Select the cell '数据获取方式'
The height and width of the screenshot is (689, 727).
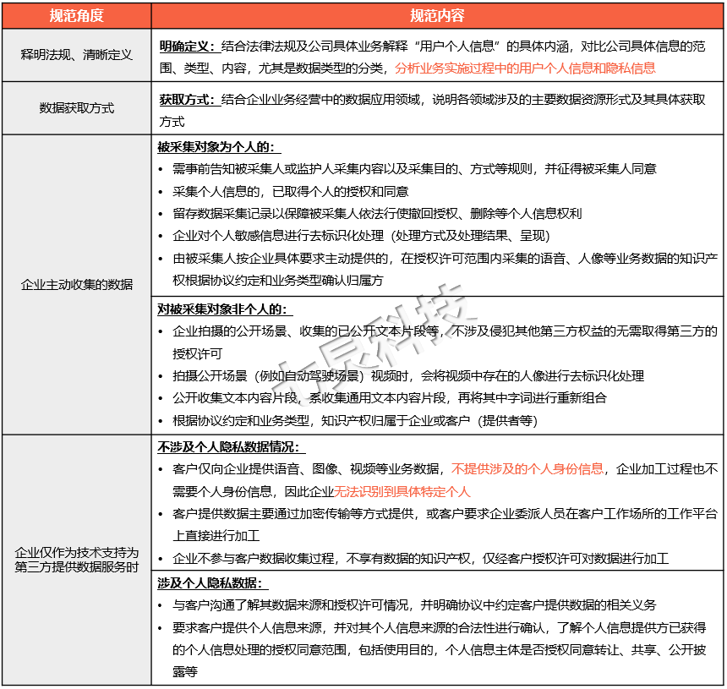tap(76, 108)
